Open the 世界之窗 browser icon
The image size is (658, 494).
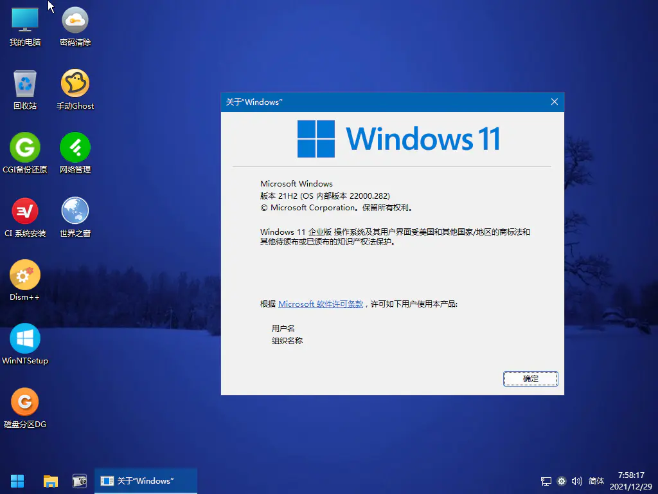tap(75, 211)
